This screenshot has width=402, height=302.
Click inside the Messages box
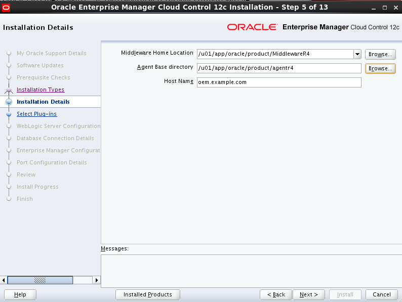click(x=251, y=271)
